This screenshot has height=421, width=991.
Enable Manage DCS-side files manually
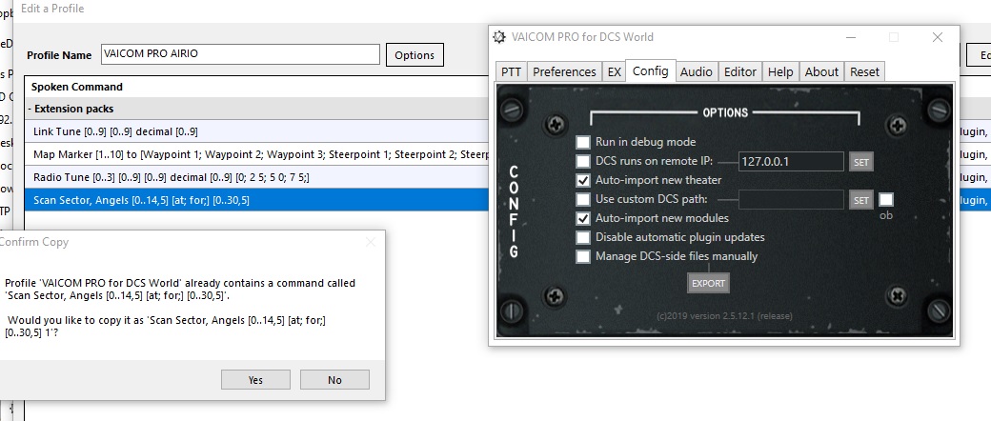pyautogui.click(x=583, y=256)
